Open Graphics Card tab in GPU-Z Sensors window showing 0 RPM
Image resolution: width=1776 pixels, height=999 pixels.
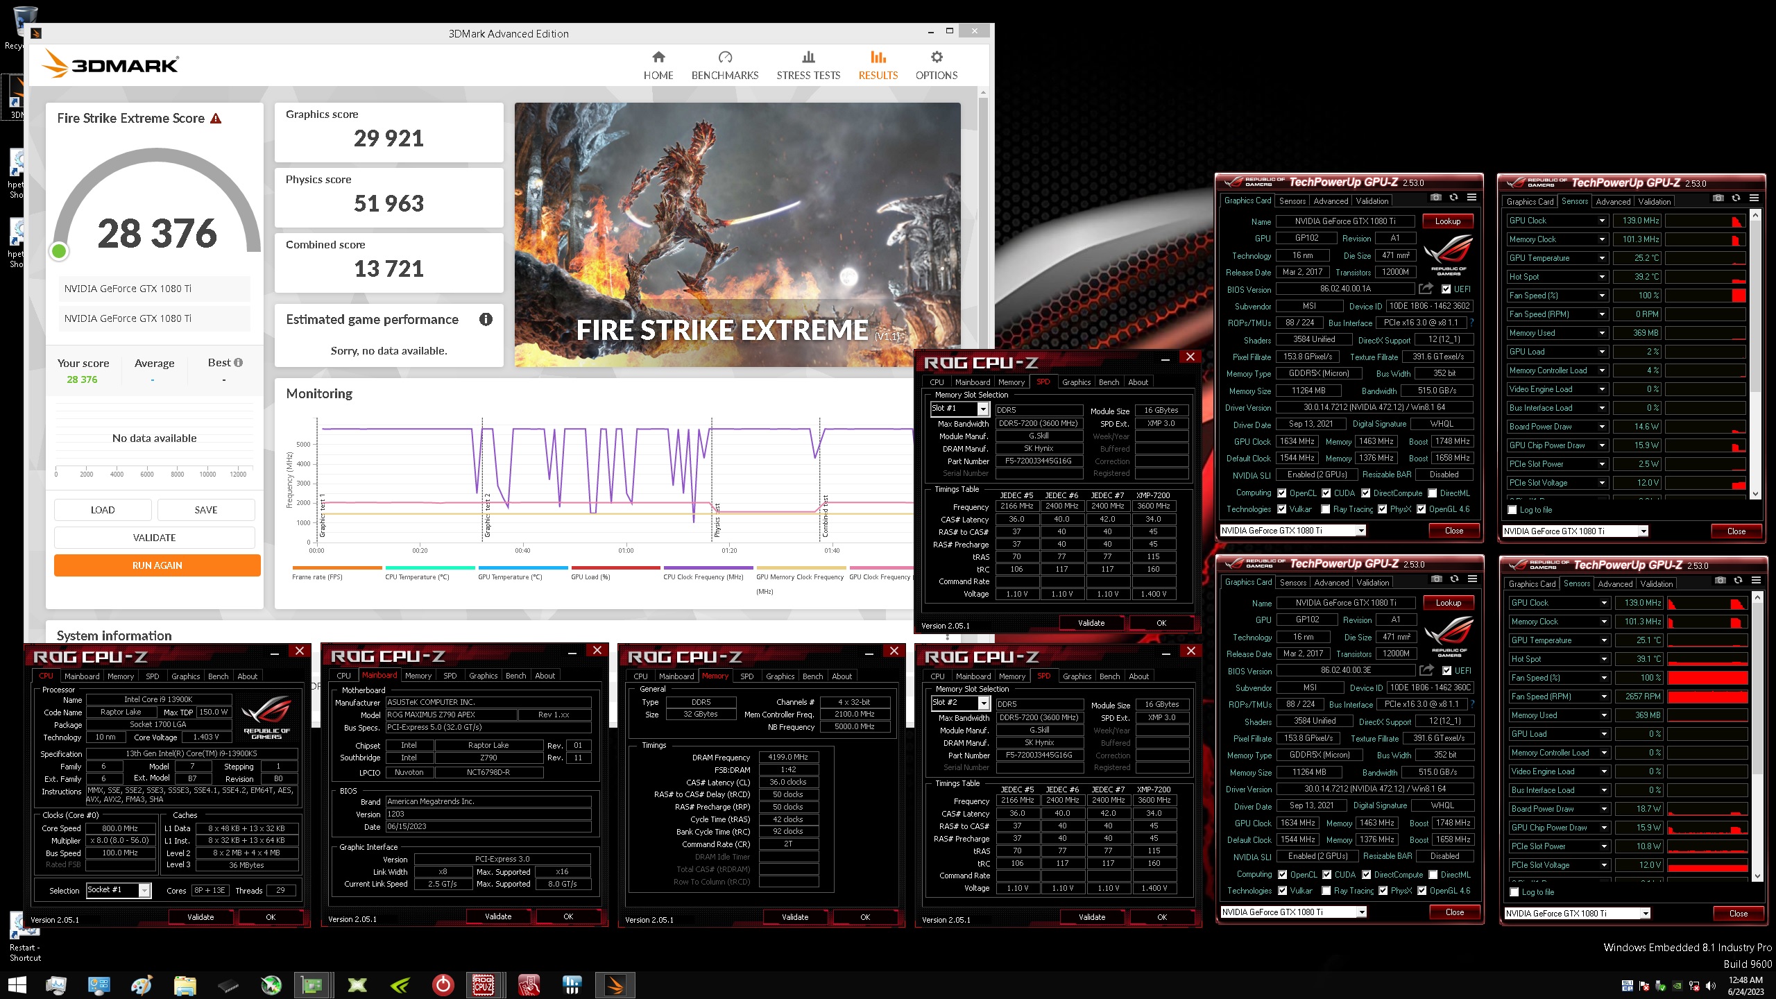click(x=1530, y=202)
